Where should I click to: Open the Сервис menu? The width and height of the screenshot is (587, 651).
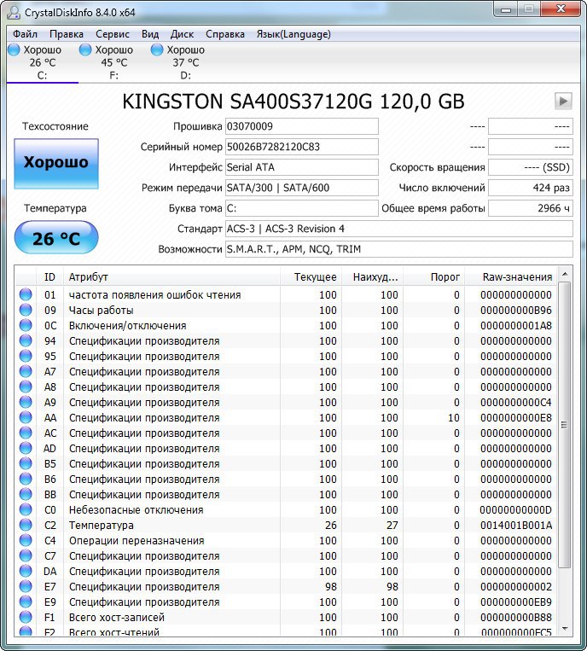[x=113, y=34]
